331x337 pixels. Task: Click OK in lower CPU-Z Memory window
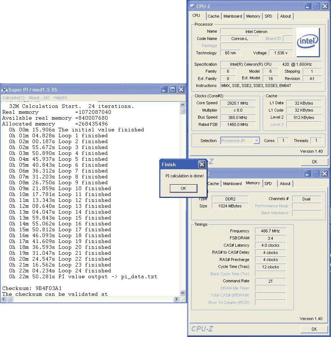314,329
